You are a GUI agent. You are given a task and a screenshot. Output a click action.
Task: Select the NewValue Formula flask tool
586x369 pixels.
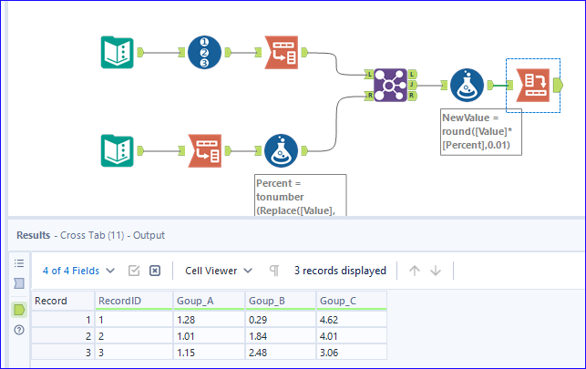coord(467,85)
